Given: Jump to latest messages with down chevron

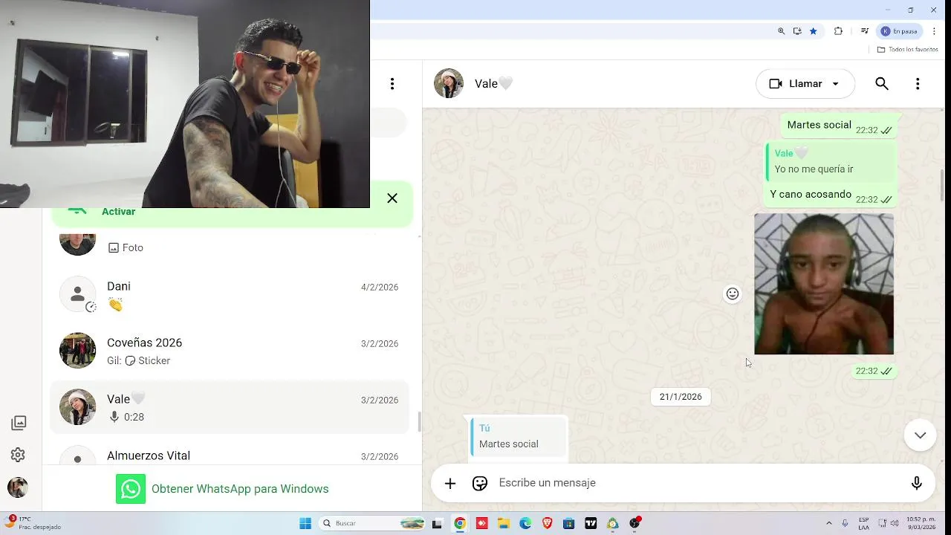Looking at the screenshot, I should tap(920, 435).
